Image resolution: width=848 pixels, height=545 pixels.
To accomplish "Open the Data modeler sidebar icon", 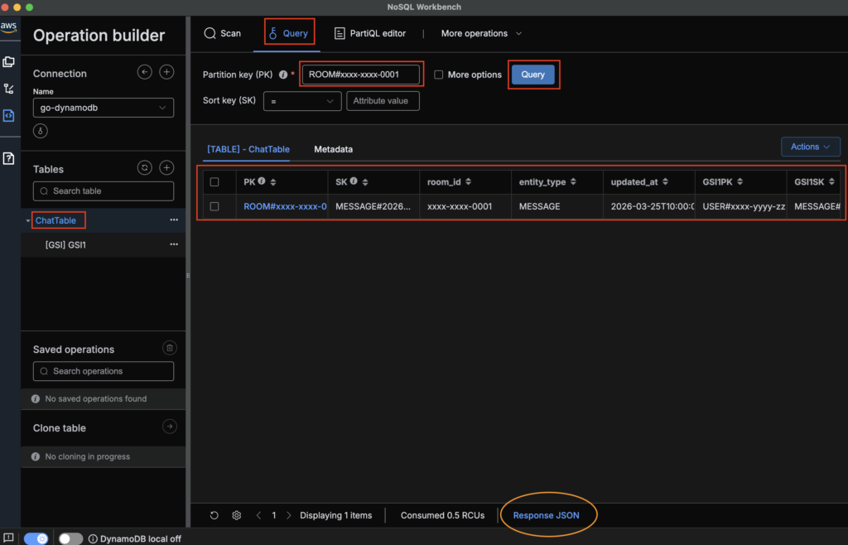I will click(9, 61).
